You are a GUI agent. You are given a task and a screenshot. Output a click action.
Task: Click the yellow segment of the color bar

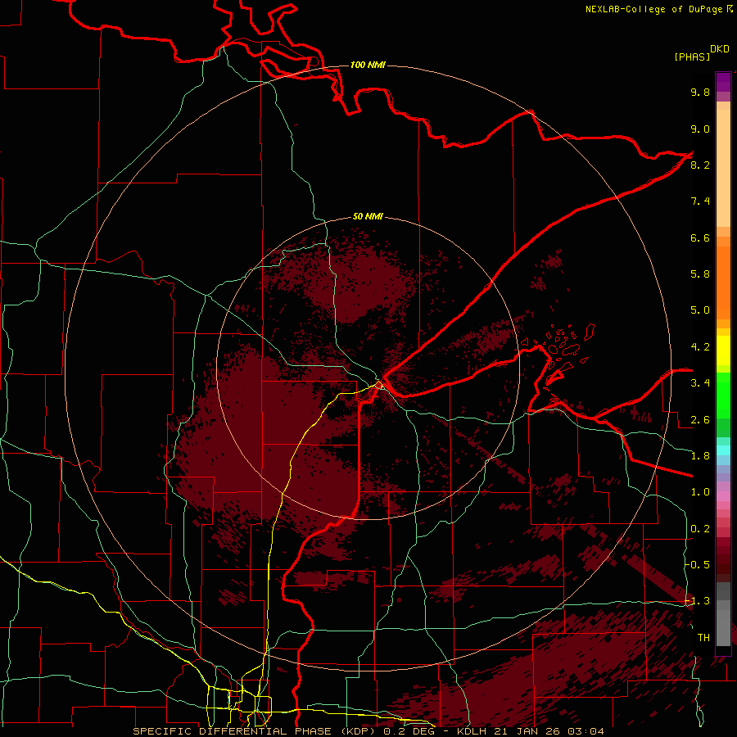tap(723, 350)
